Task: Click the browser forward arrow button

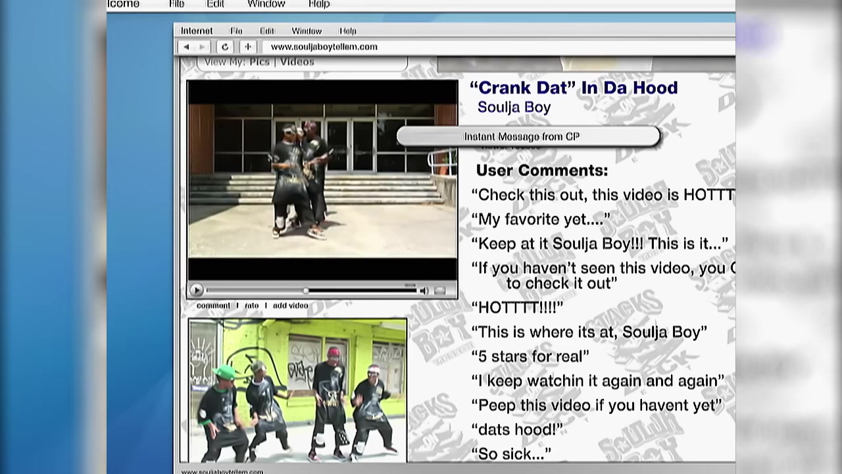Action: coord(202,47)
